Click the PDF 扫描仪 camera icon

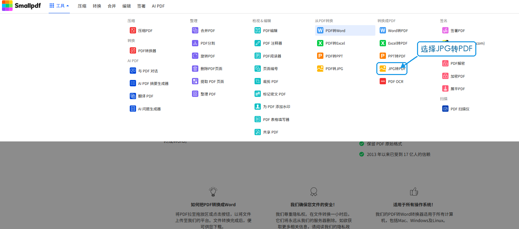pos(445,109)
